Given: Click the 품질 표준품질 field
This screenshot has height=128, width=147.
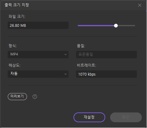Looking at the screenshot, I should tap(106, 55).
